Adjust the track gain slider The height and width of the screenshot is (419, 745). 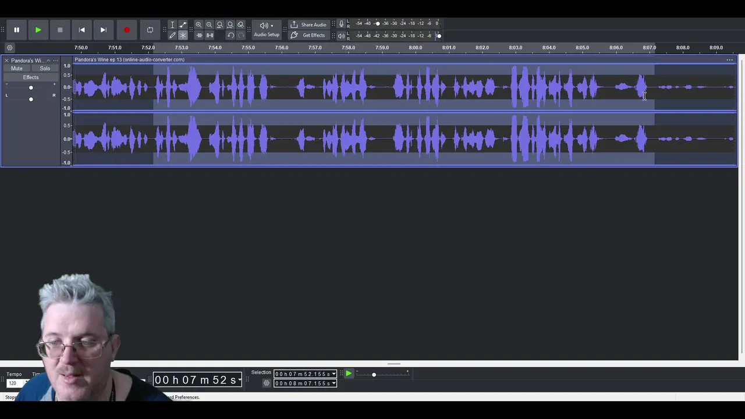[31, 88]
